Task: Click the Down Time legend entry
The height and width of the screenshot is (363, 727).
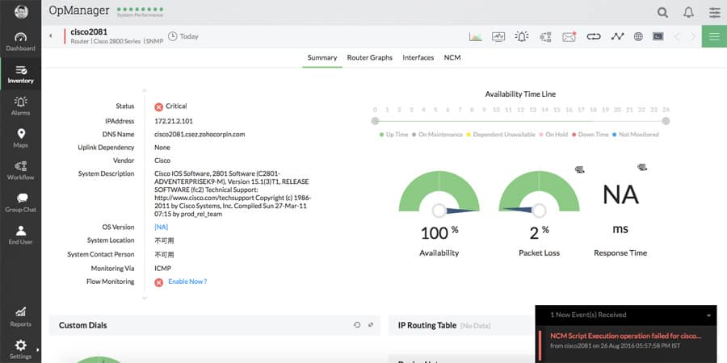Action: click(x=590, y=135)
